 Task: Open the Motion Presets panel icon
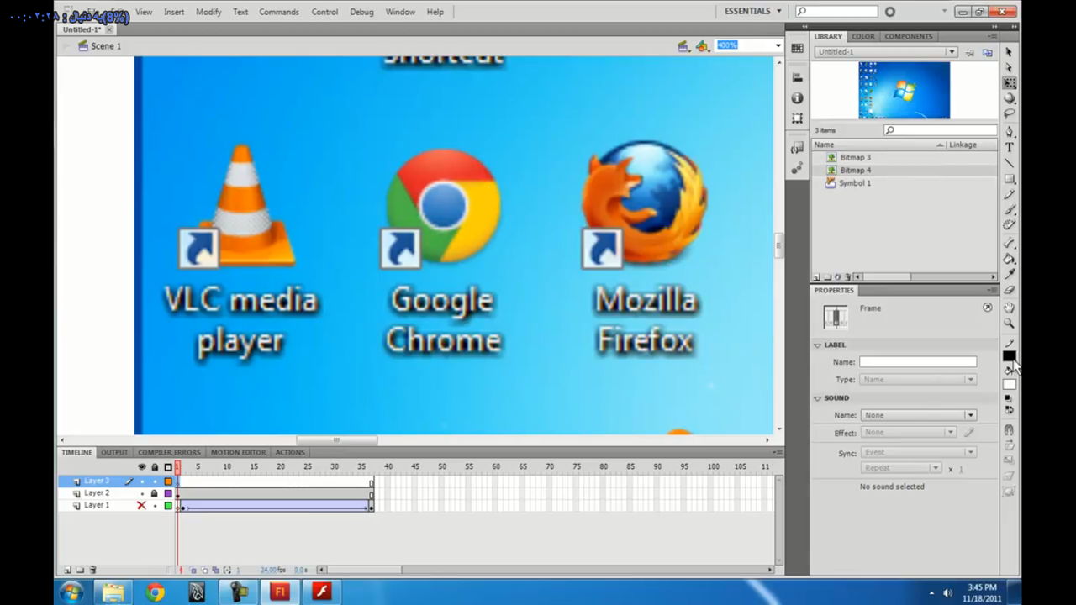pos(797,168)
